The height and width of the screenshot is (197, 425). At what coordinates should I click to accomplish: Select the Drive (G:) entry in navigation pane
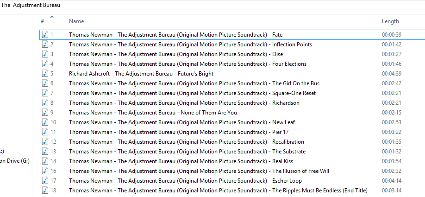tap(15, 161)
